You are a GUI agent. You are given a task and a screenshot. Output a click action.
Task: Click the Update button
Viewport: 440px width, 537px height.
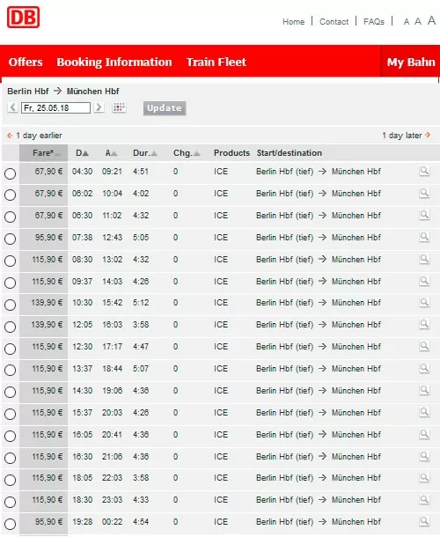pos(165,108)
